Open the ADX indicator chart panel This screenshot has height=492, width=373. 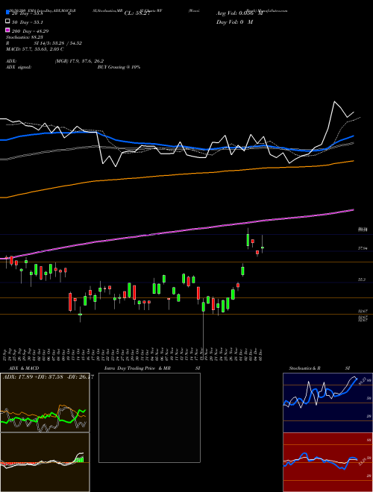[x=45, y=403]
